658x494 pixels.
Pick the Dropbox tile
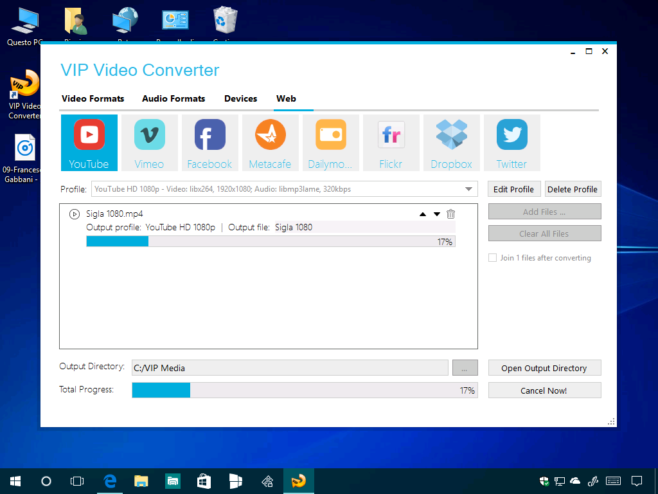point(452,143)
